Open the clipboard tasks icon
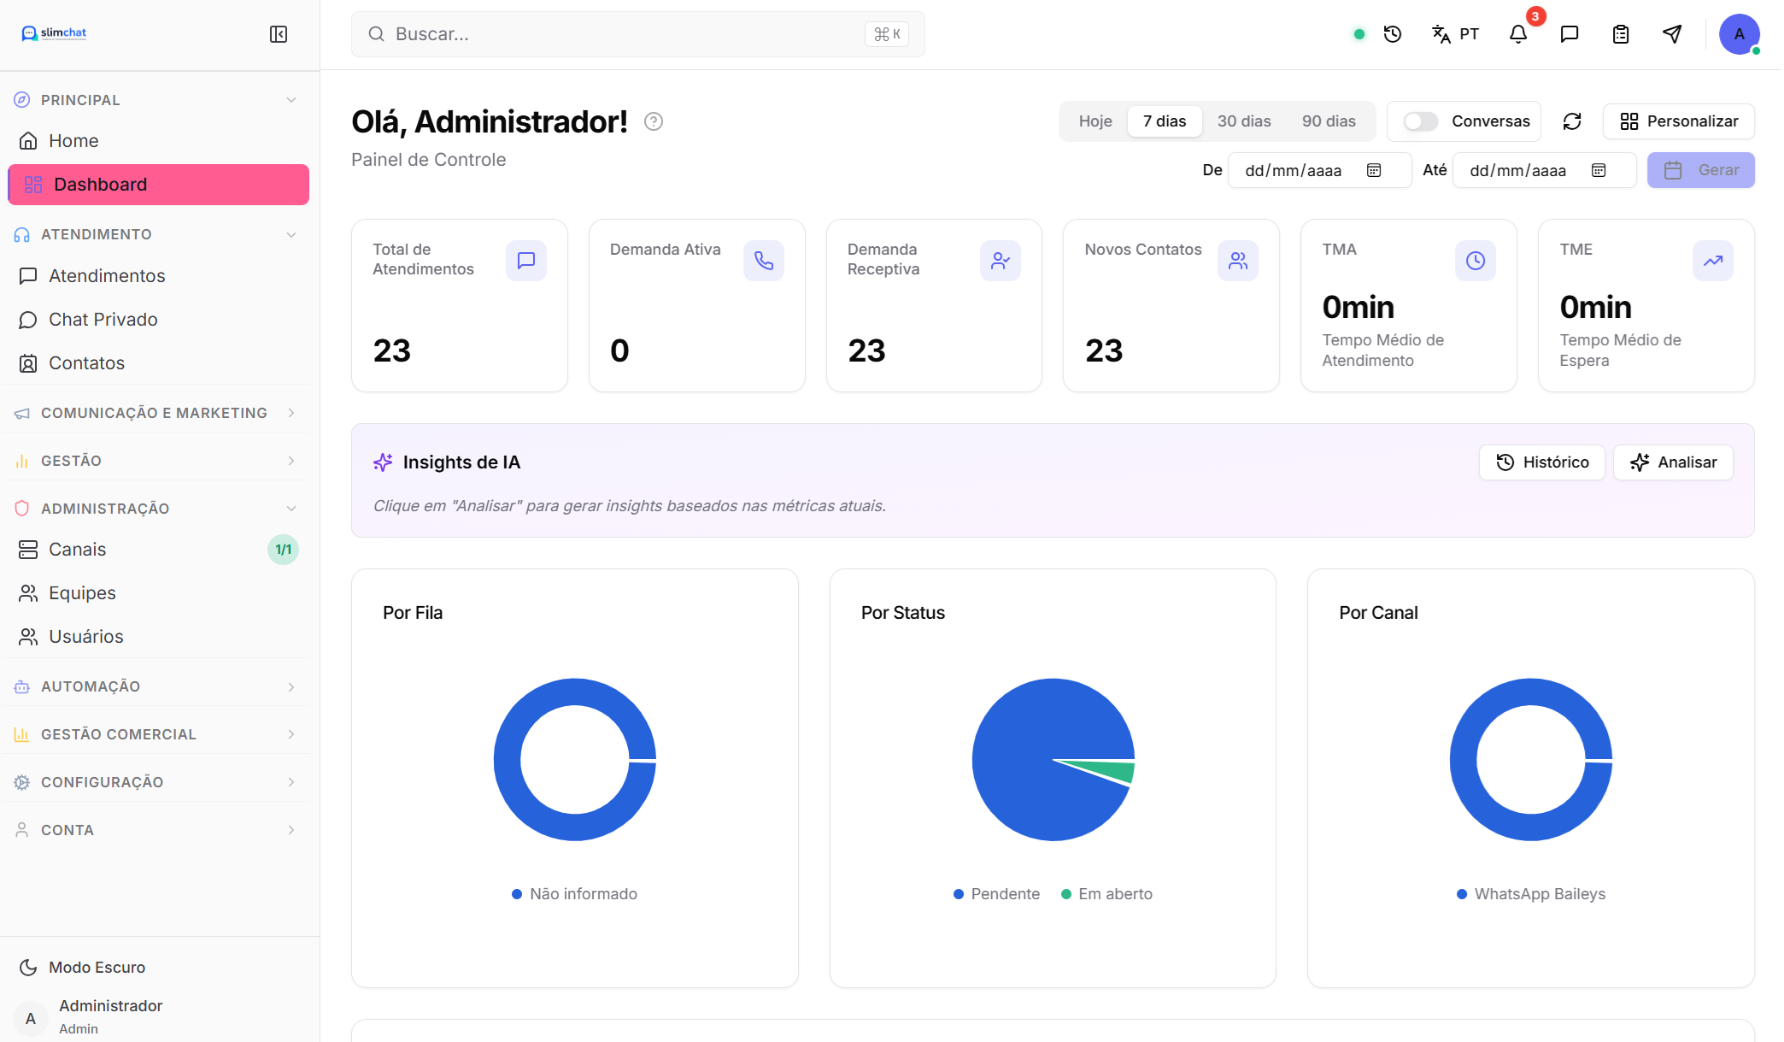Screen dimensions: 1784x1042 (x=1621, y=34)
